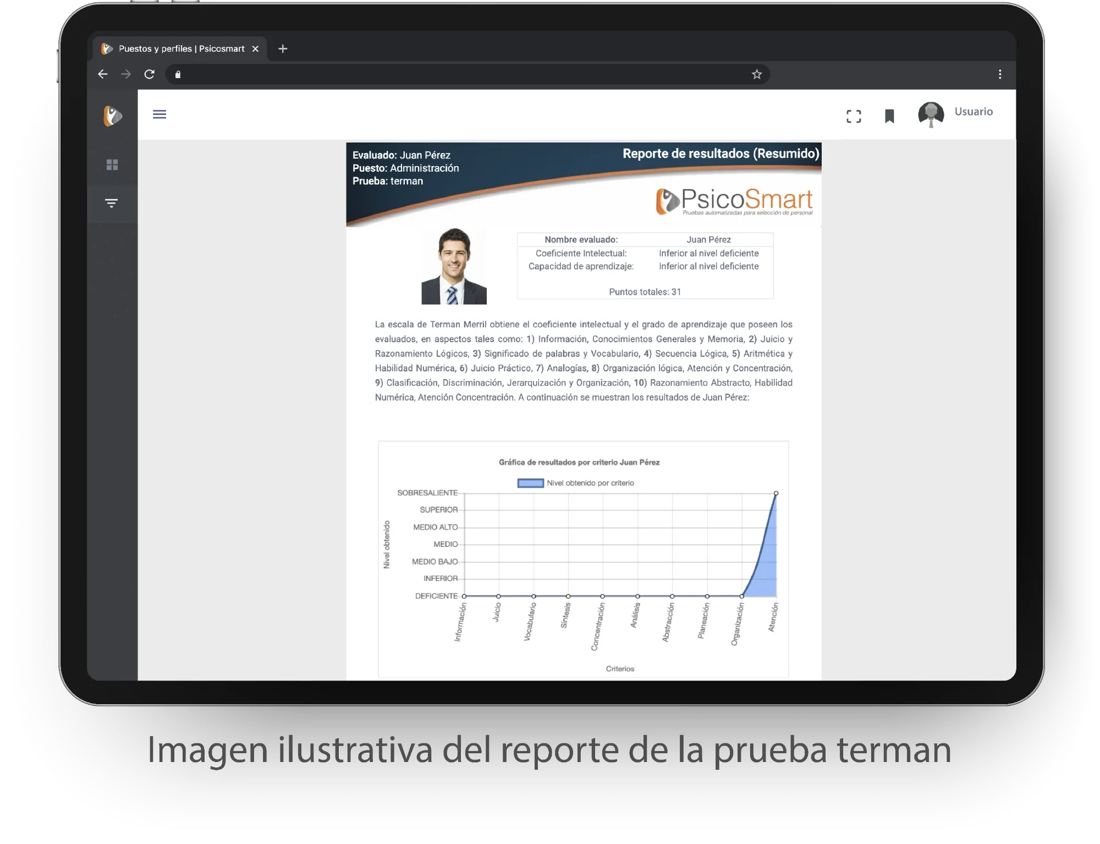Image resolution: width=1100 pixels, height=844 pixels.
Task: Click the user avatar picture
Action: click(931, 114)
